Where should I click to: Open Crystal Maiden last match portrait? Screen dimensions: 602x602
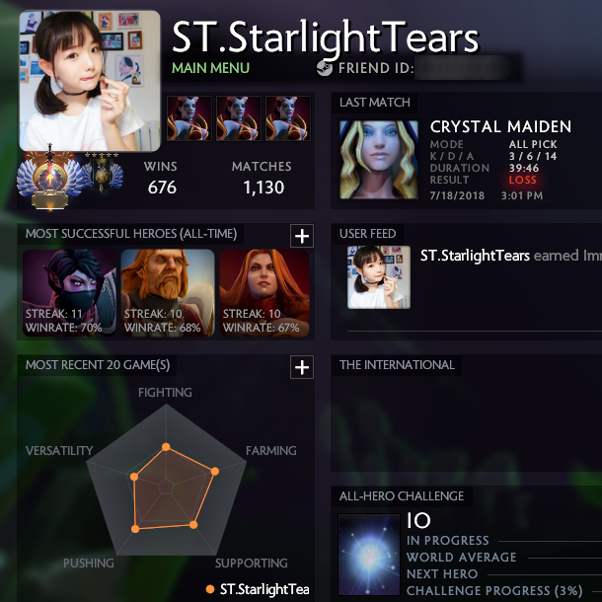click(x=379, y=160)
